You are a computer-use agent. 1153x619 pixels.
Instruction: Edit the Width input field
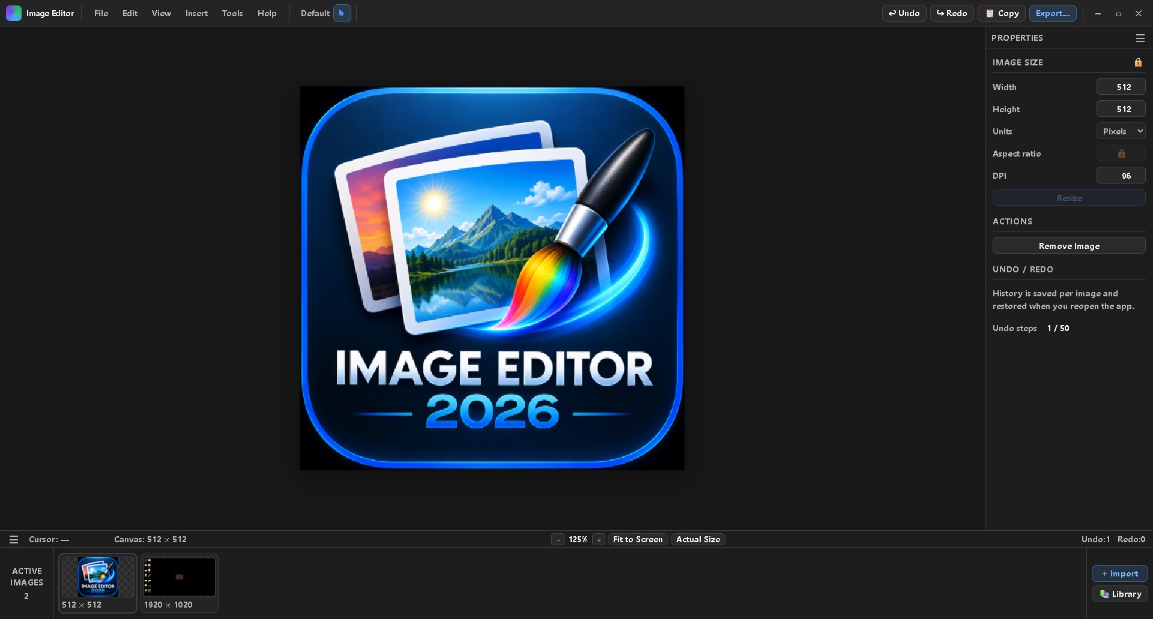[1121, 87]
